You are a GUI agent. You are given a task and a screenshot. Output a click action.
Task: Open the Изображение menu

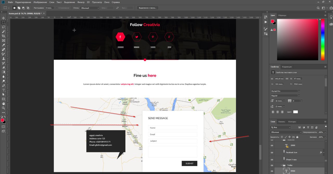[40, 2]
